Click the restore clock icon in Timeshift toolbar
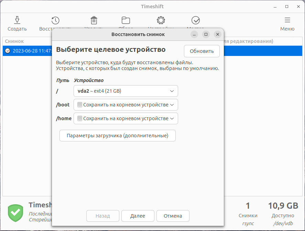Screen dimensions: 305x231 coord(55,20)
